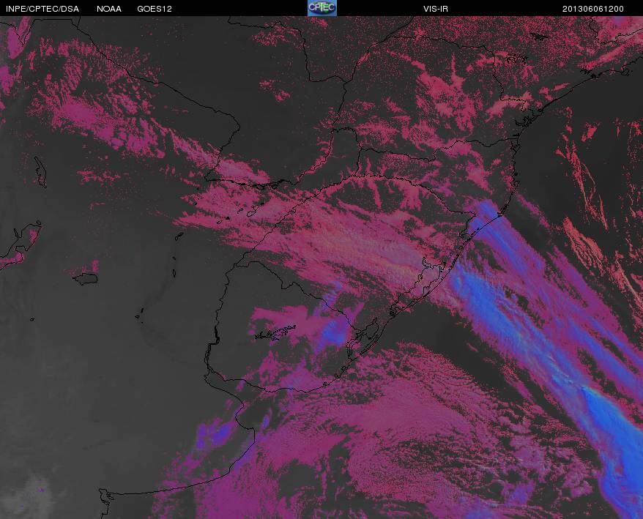This screenshot has height=519, width=643.
Task: Click the GOES12 satellite label
Action: (155, 9)
